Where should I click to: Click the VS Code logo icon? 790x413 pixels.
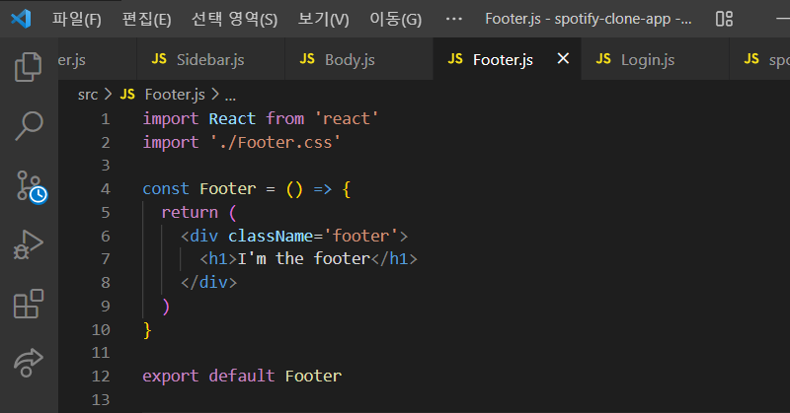(x=21, y=19)
